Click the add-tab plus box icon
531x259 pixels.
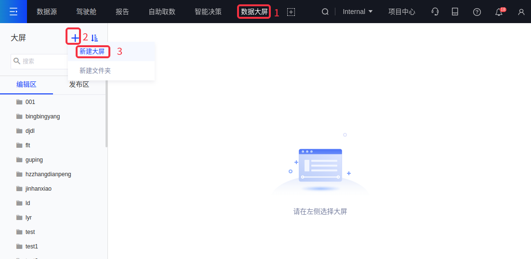pos(291,12)
